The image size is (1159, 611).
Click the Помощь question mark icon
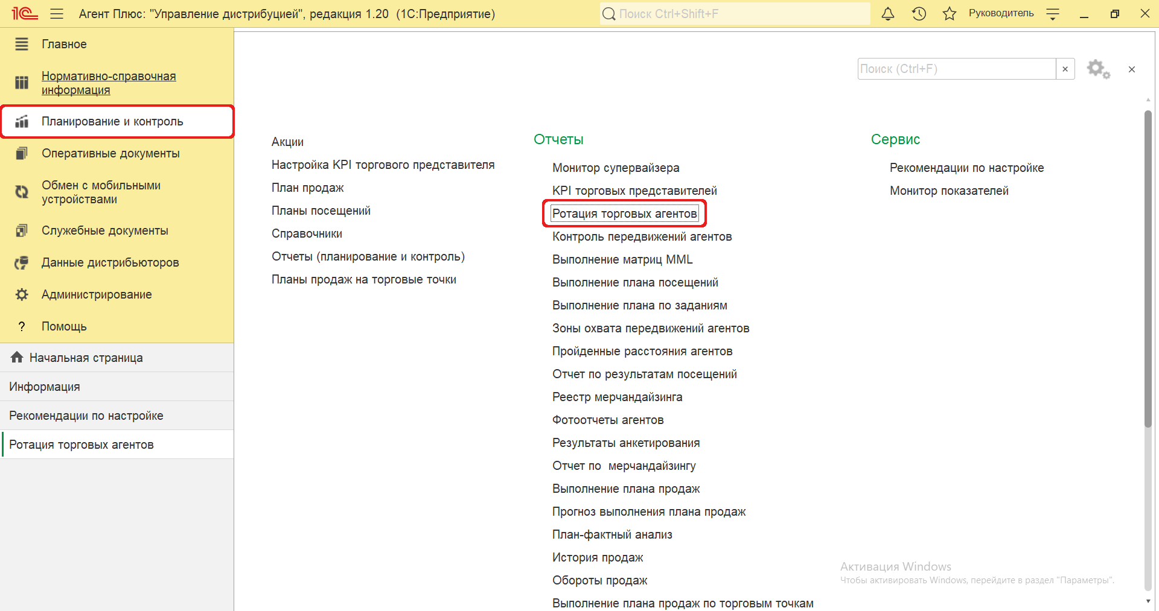(22, 326)
